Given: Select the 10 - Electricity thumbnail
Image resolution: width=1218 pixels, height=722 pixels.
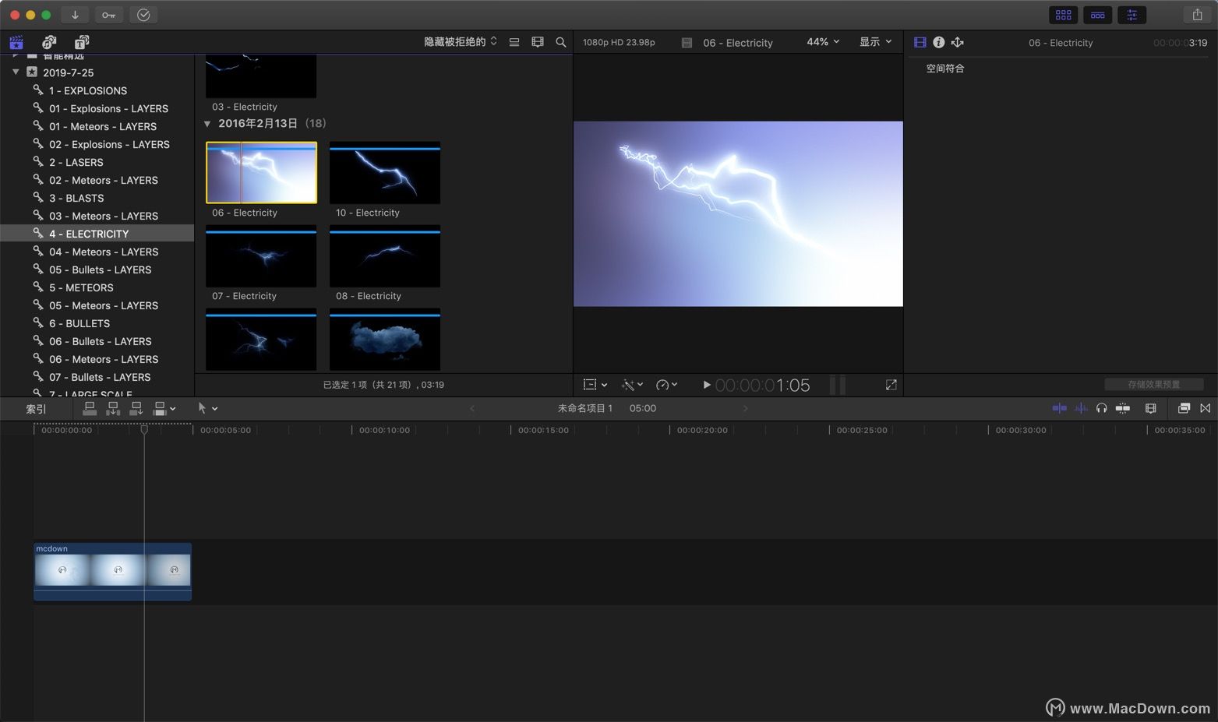Looking at the screenshot, I should coord(385,172).
